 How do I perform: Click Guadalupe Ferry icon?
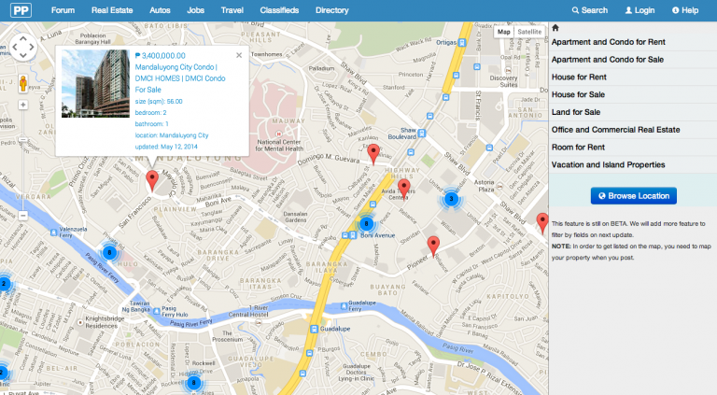[344, 306]
